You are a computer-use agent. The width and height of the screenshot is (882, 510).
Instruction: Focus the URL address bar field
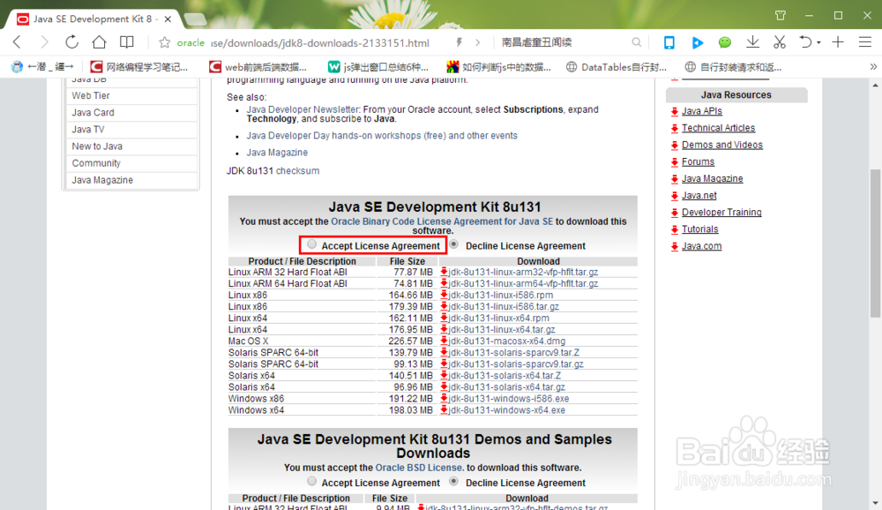(x=319, y=42)
